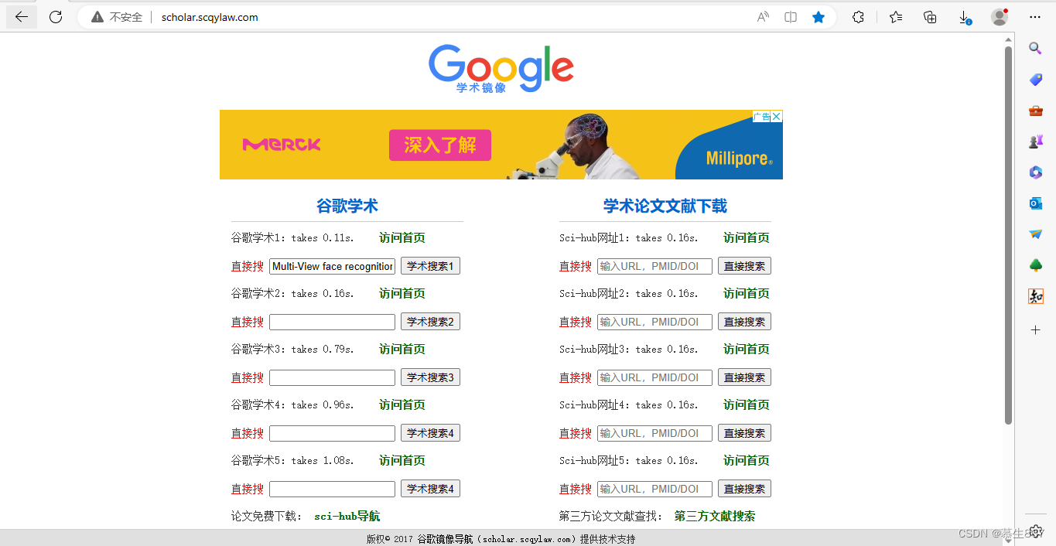The height and width of the screenshot is (546, 1056).
Task: Click 直接搜索 button under Sci-hub网址4
Action: pyautogui.click(x=744, y=433)
